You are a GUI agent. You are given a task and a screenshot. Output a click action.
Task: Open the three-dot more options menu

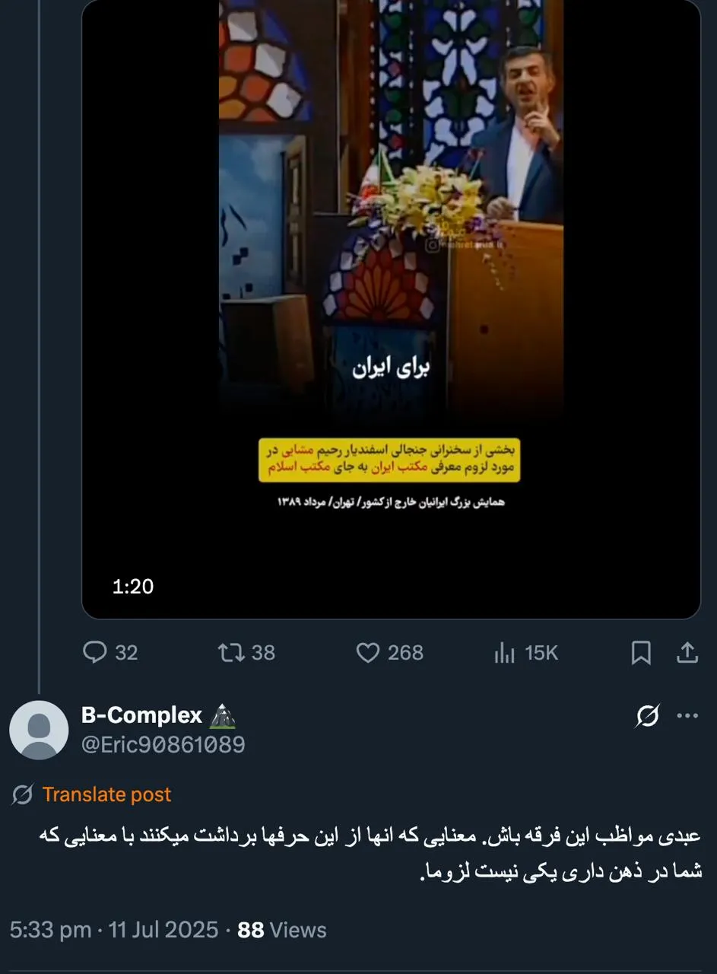coord(688,715)
